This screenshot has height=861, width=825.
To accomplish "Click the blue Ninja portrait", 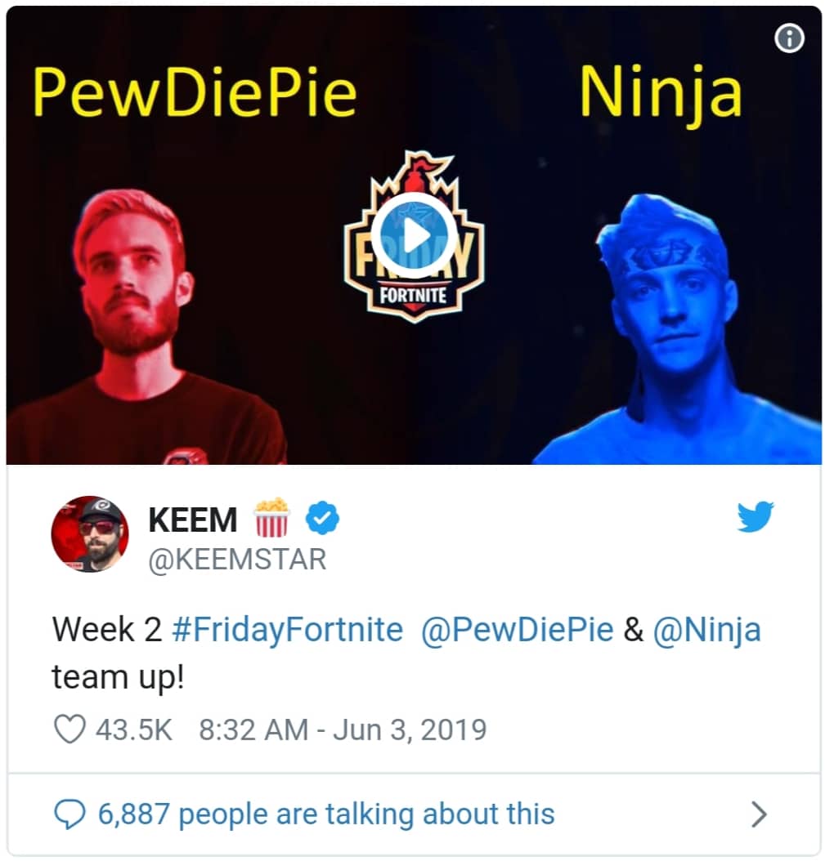I will pyautogui.click(x=677, y=328).
